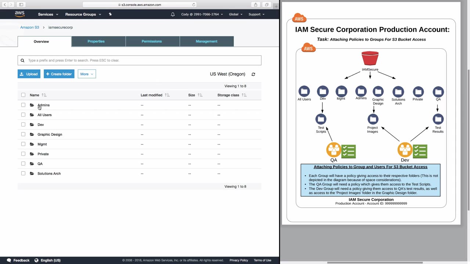Click the Safari show tabs icon

267,5
